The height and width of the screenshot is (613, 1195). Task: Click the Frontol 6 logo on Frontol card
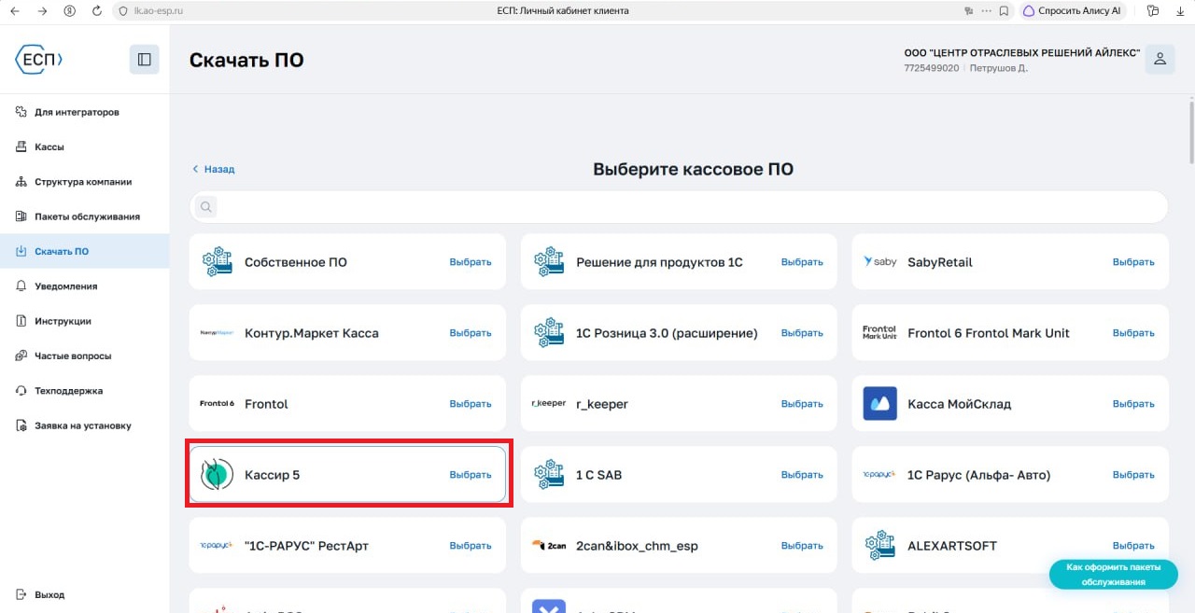point(217,404)
